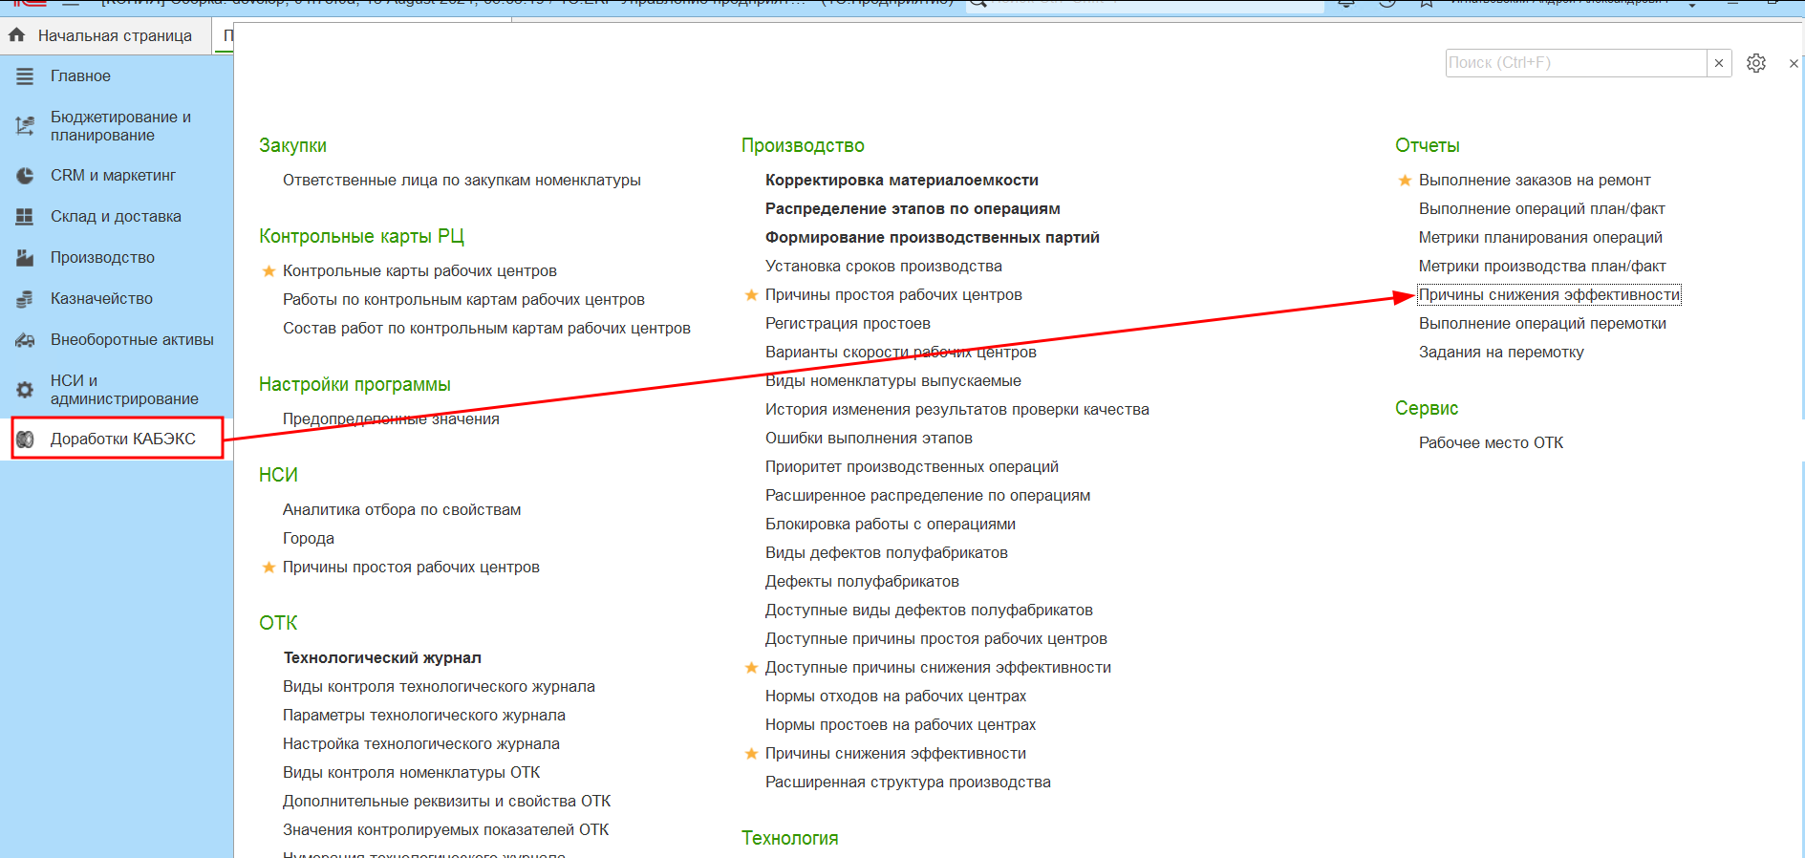Open Технологический журнал under ОТК
The height and width of the screenshot is (858, 1805).
coord(382,657)
